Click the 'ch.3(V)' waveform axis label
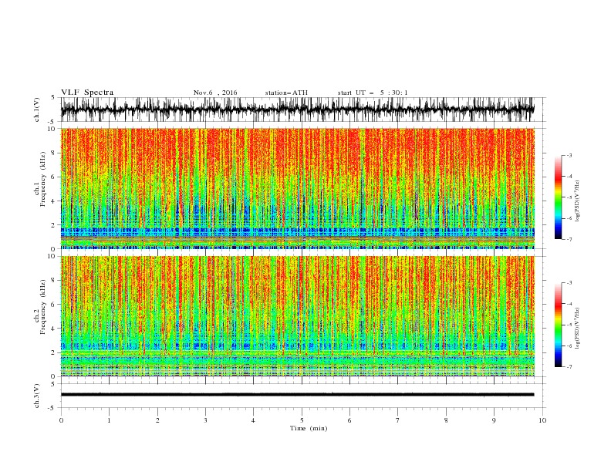This screenshot has height=472, width=611. tap(37, 396)
